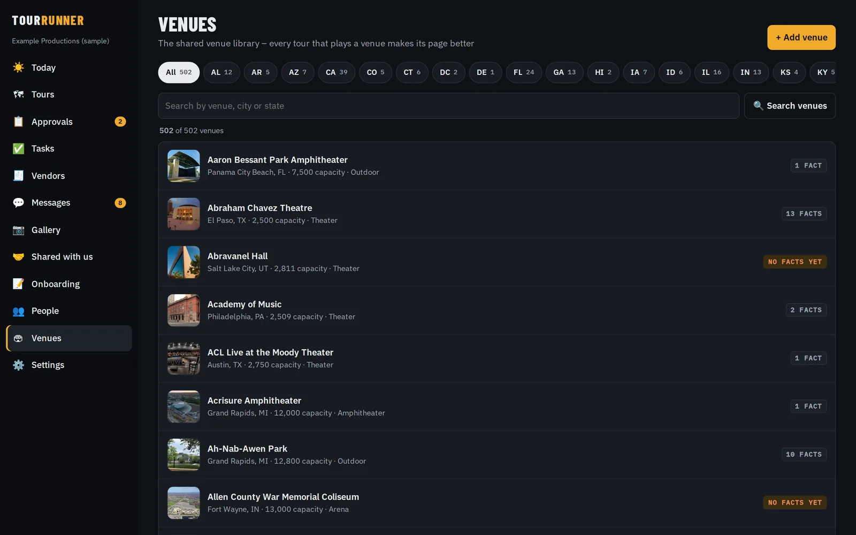Open Abravanel Hall venue thumbnail
Viewport: 856px width, 535px height.
(184, 262)
